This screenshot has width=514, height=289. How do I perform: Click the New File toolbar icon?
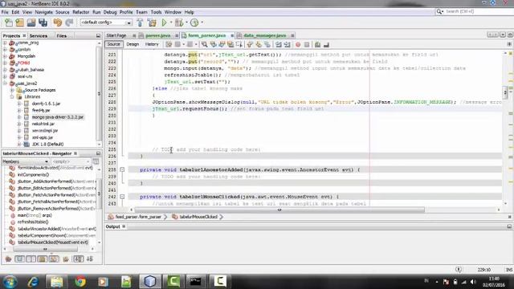9,22
